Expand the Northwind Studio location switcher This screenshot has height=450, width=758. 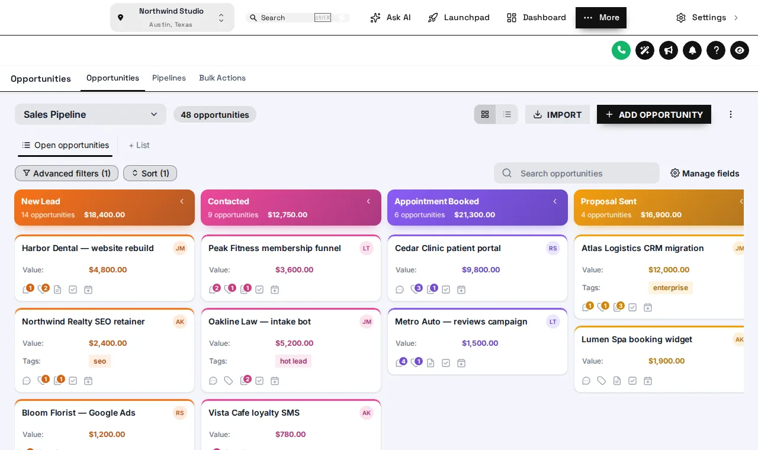point(172,18)
